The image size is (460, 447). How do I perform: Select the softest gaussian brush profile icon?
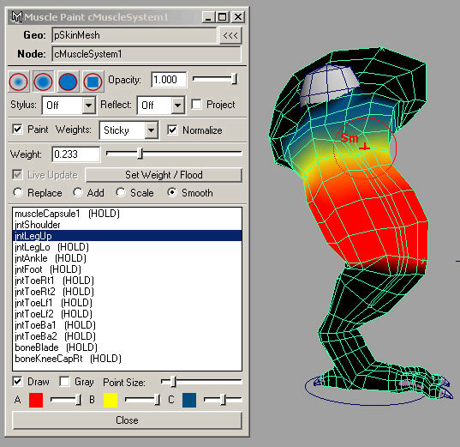19,82
